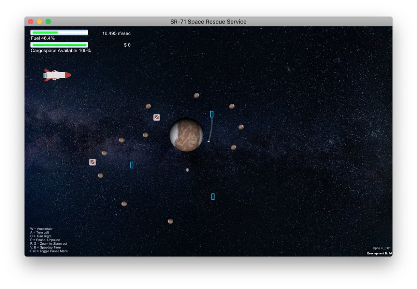The image size is (417, 289).
Task: Click the $ 0 money counter
Action: (x=127, y=45)
